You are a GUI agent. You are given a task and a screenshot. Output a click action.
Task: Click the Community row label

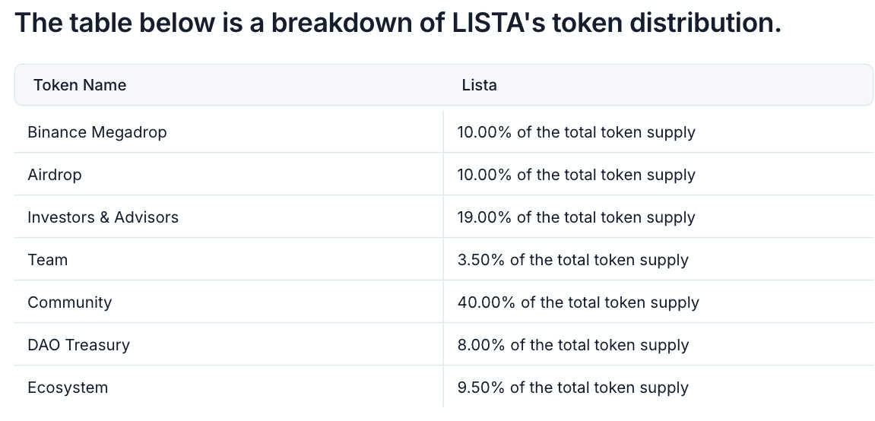(69, 302)
